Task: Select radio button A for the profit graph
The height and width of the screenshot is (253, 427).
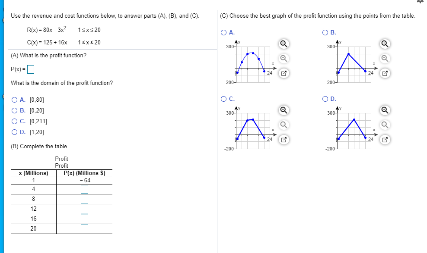Action: coord(223,33)
